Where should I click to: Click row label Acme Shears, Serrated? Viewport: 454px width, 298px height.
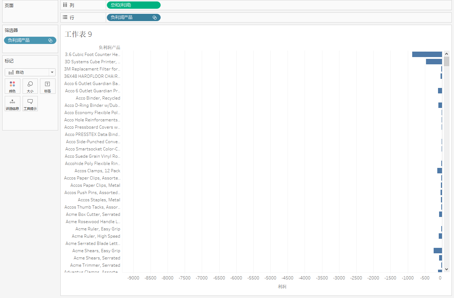(x=97, y=258)
